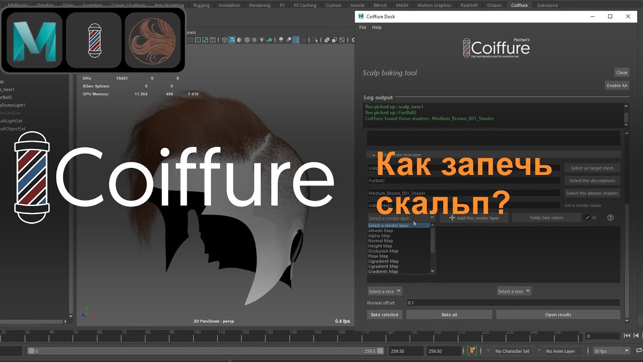Switch to the Substance shelf tab
Viewport: 643px width, 362px height.
point(547,5)
